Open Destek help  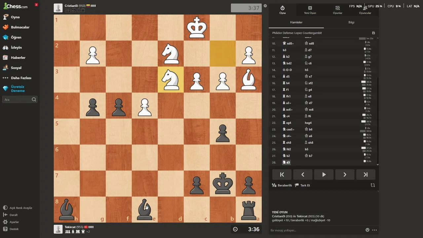[11, 229]
